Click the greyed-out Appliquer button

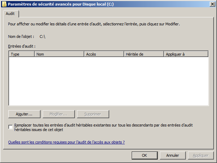[200, 155]
